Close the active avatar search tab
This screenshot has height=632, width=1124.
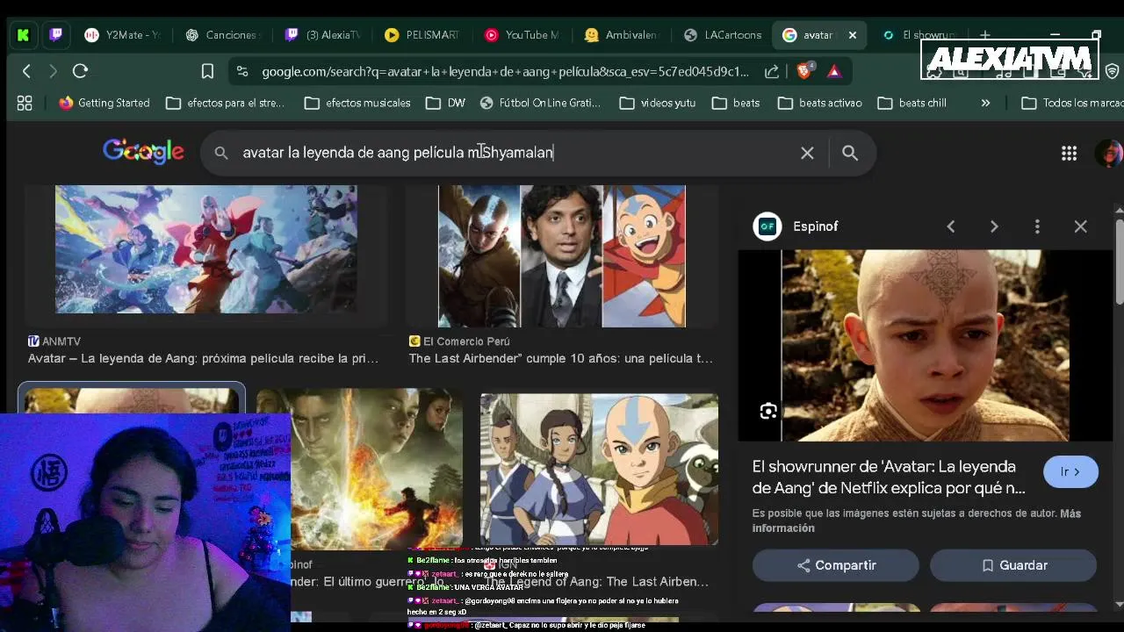pos(852,35)
